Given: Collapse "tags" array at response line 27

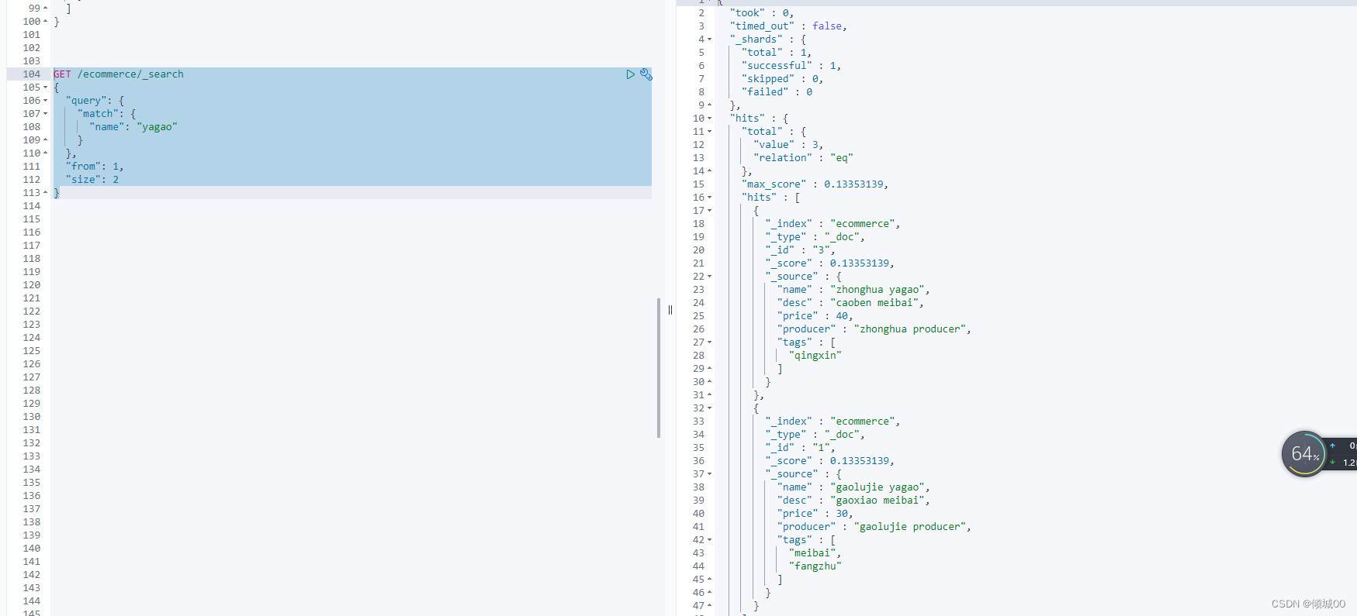Looking at the screenshot, I should [x=709, y=342].
